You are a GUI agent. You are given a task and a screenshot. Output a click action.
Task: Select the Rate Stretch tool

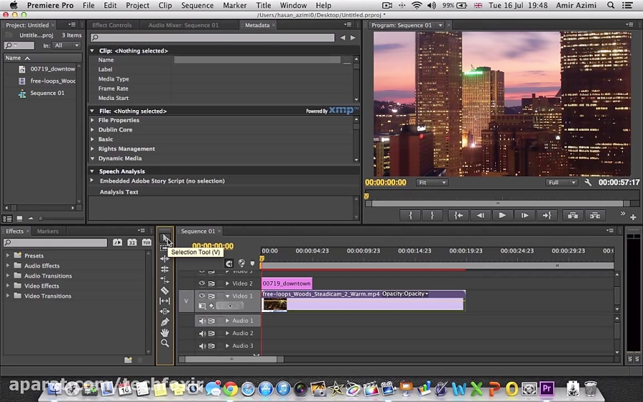(164, 280)
